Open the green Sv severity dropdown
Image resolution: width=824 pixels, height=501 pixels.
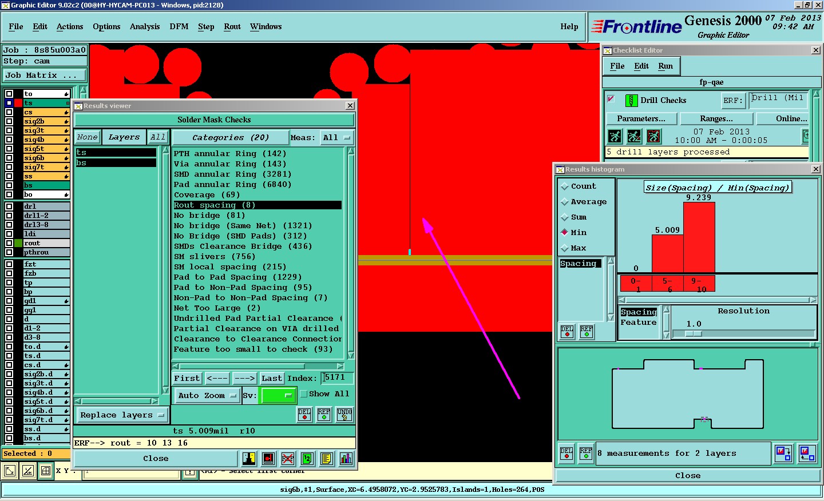278,396
